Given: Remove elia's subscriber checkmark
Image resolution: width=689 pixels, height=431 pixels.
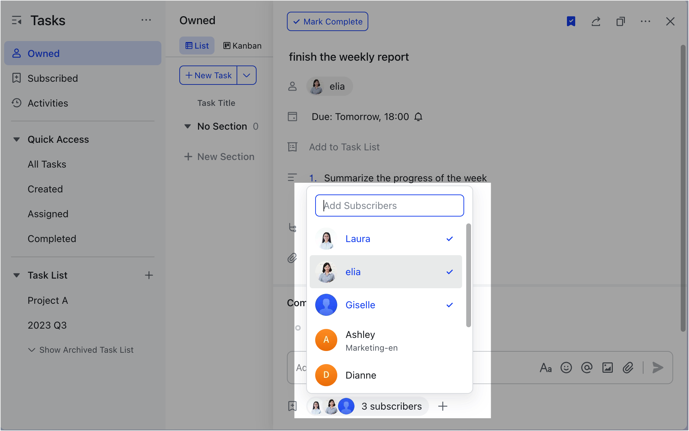Looking at the screenshot, I should pos(449,272).
